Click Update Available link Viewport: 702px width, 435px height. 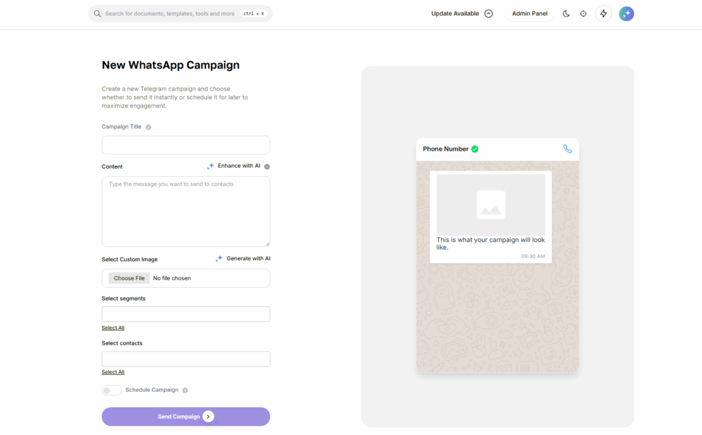coord(455,14)
